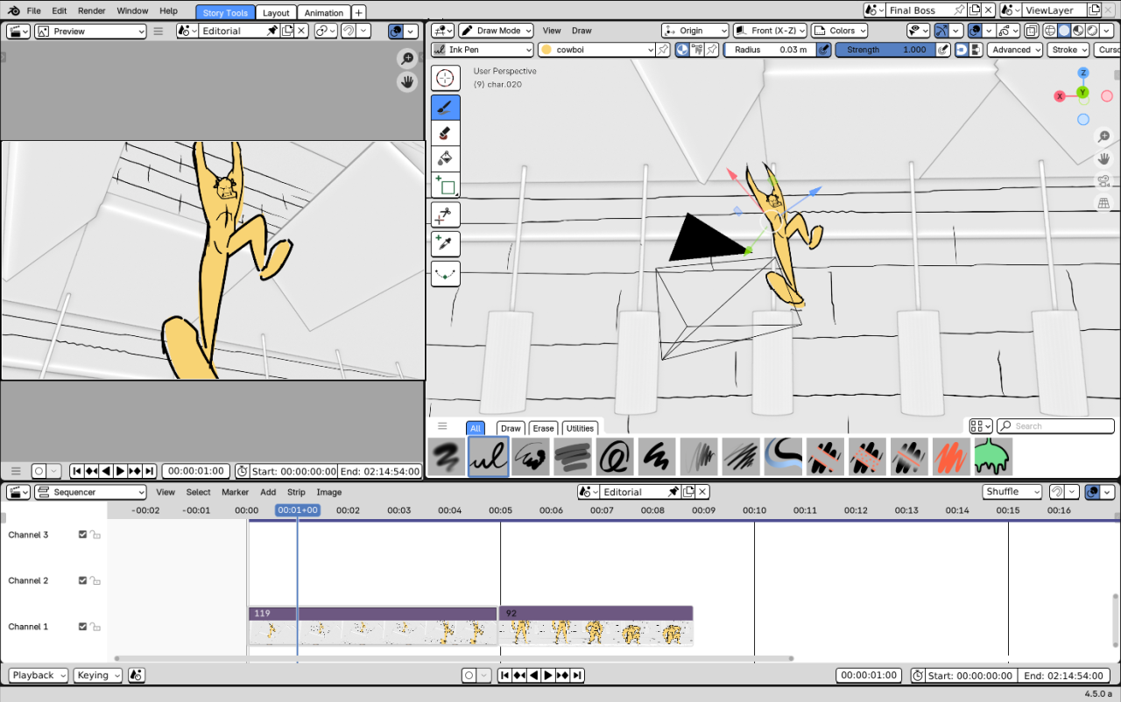This screenshot has height=702, width=1121.
Task: Toggle the lock on Channel 2
Action: (95, 581)
